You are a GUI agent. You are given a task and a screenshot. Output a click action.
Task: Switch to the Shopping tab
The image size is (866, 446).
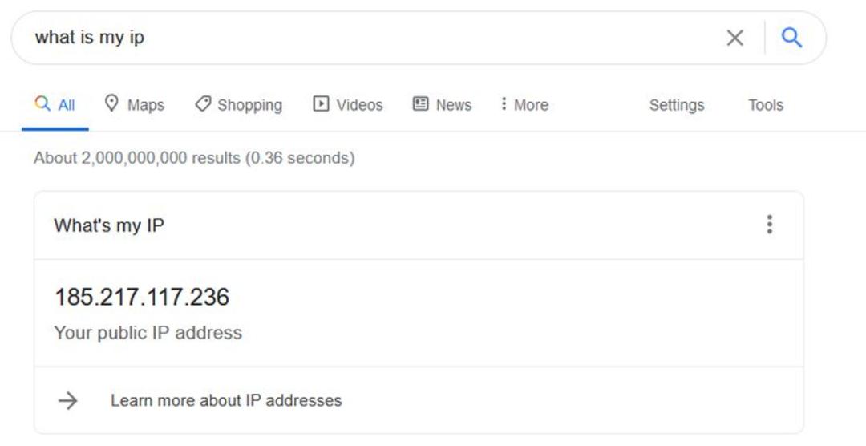[x=239, y=104]
